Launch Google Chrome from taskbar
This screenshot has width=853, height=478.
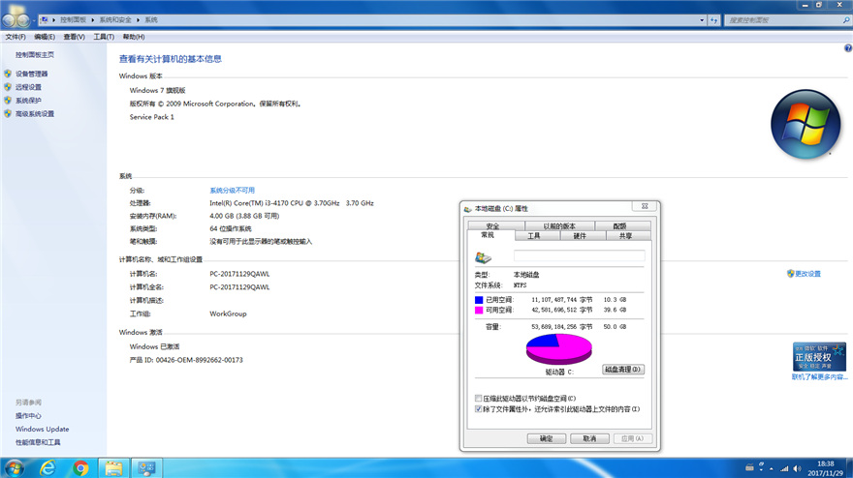pyautogui.click(x=80, y=467)
